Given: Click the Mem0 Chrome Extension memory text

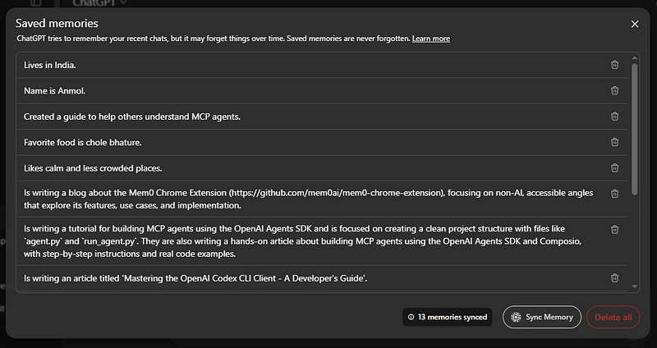Looking at the screenshot, I should (x=309, y=199).
